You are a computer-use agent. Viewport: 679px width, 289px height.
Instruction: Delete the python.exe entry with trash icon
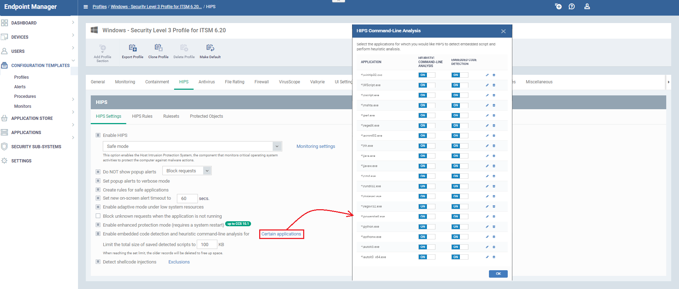click(x=494, y=227)
